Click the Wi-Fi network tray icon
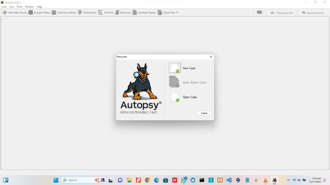Viewport: 330px width, 185px height. [294, 180]
